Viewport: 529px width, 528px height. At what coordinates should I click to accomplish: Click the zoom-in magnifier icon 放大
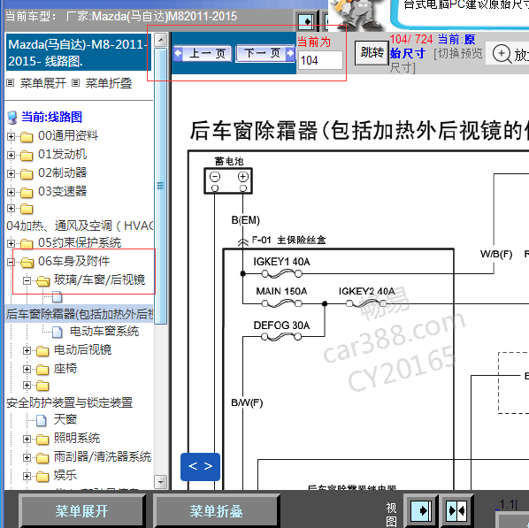pyautogui.click(x=502, y=54)
